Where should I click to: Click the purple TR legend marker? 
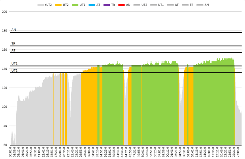pyautogui.click(x=108, y=5)
